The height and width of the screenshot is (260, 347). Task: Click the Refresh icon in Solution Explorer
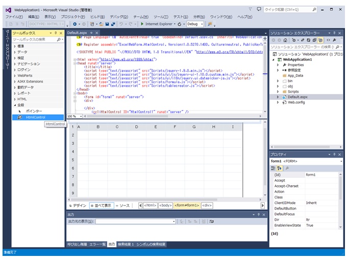point(309,40)
